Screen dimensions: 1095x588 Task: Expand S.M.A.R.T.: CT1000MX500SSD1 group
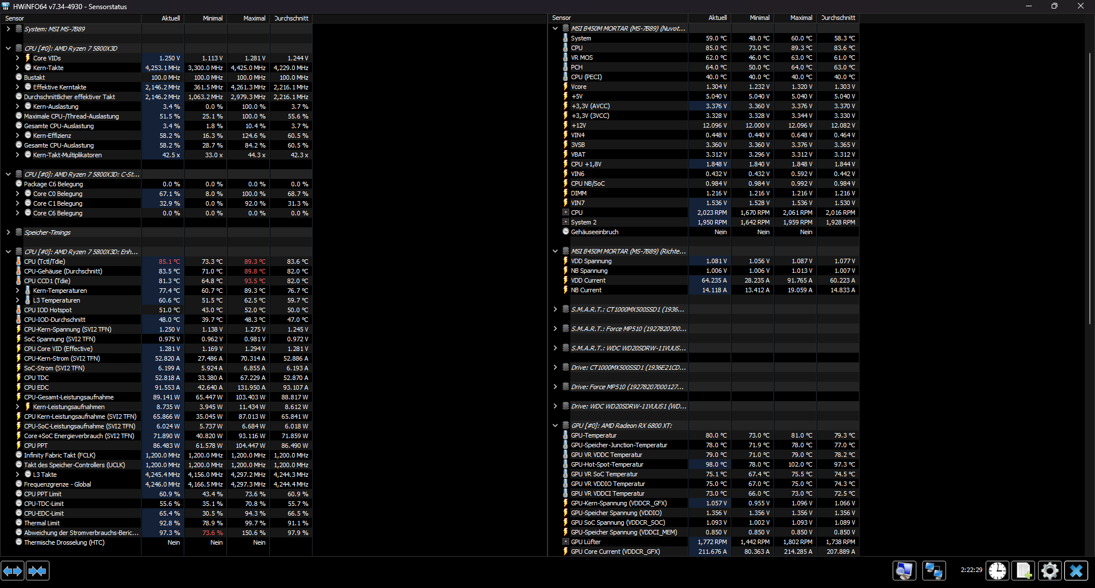[x=555, y=309]
